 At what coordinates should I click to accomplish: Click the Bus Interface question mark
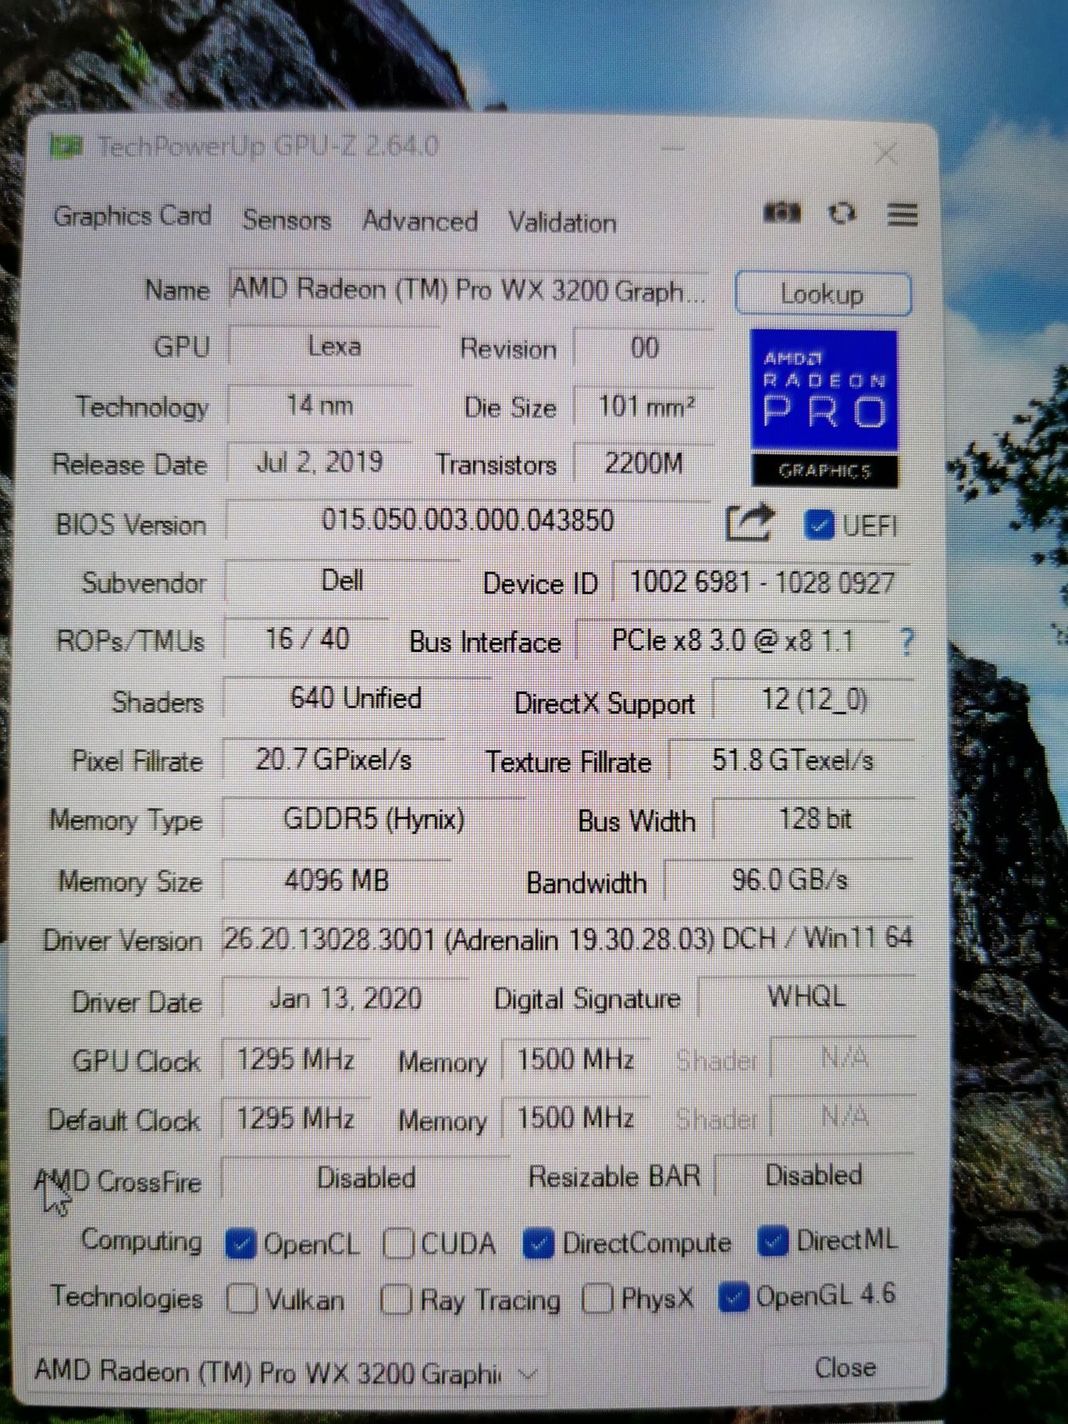[906, 643]
